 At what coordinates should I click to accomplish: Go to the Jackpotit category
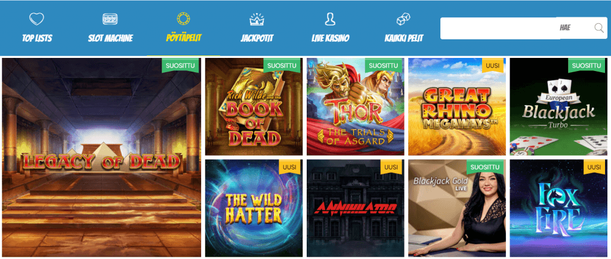coord(257,38)
